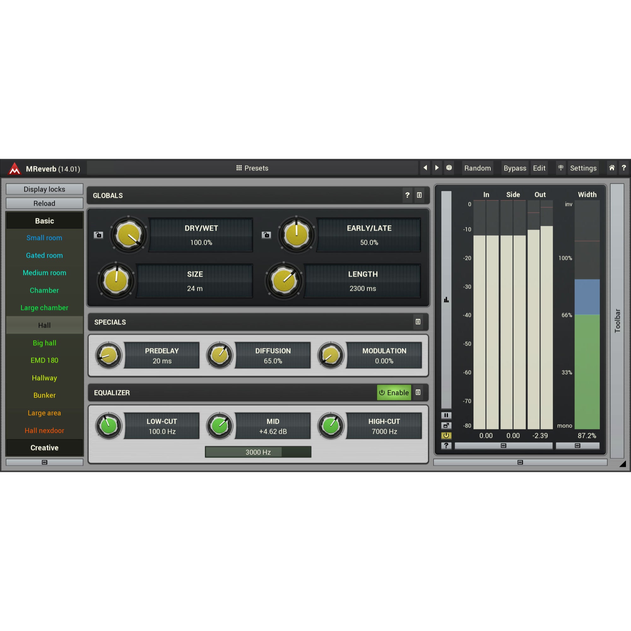Load the next preset arrow
Viewport: 631px width, 631px height.
pyautogui.click(x=437, y=168)
